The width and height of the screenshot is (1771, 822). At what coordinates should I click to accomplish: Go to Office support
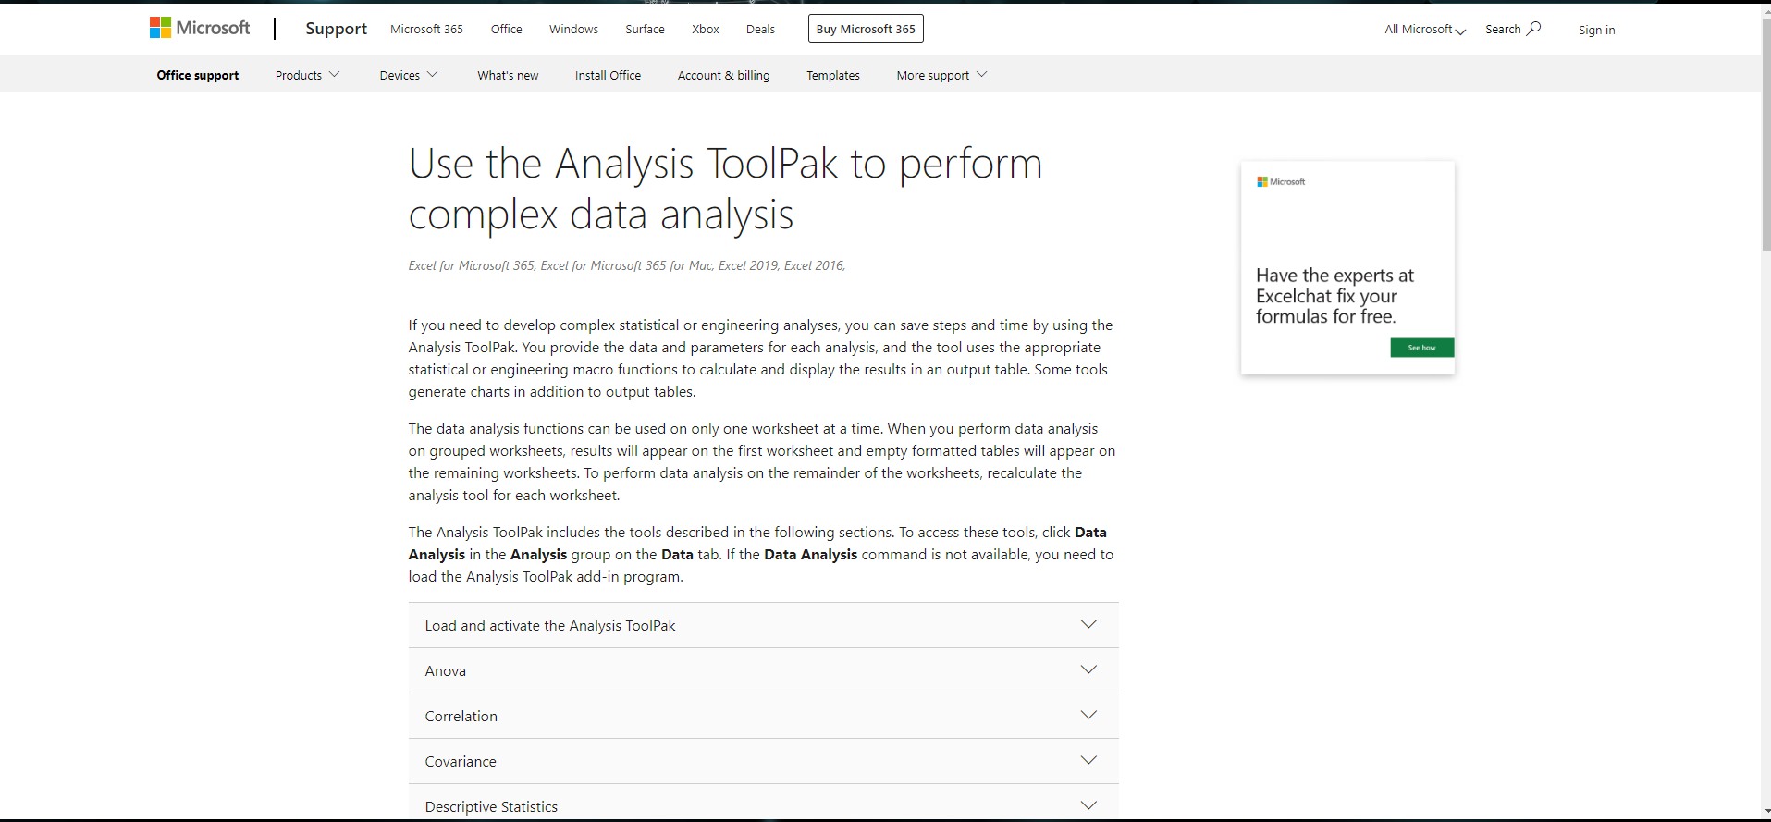pos(197,75)
